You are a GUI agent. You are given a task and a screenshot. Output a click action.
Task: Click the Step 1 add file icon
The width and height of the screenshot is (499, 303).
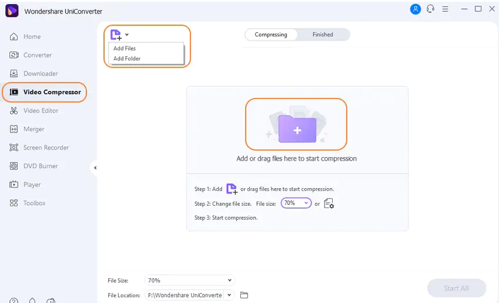(232, 189)
